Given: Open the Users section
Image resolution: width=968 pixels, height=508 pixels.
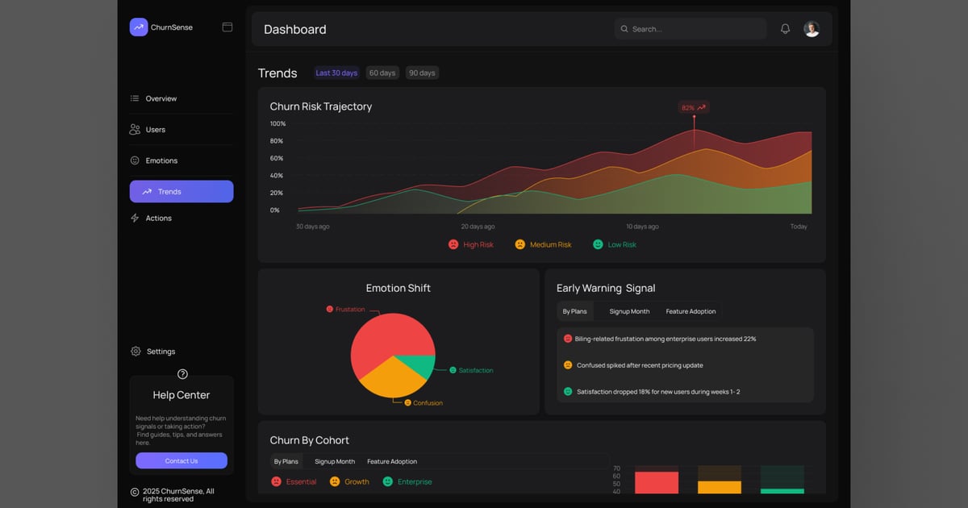Looking at the screenshot, I should [x=155, y=130].
